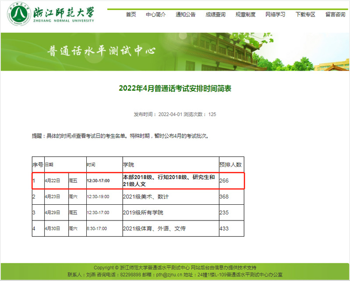Open 留言咨询 navigation item
Viewport: 350px width, 281px height.
click(335, 14)
